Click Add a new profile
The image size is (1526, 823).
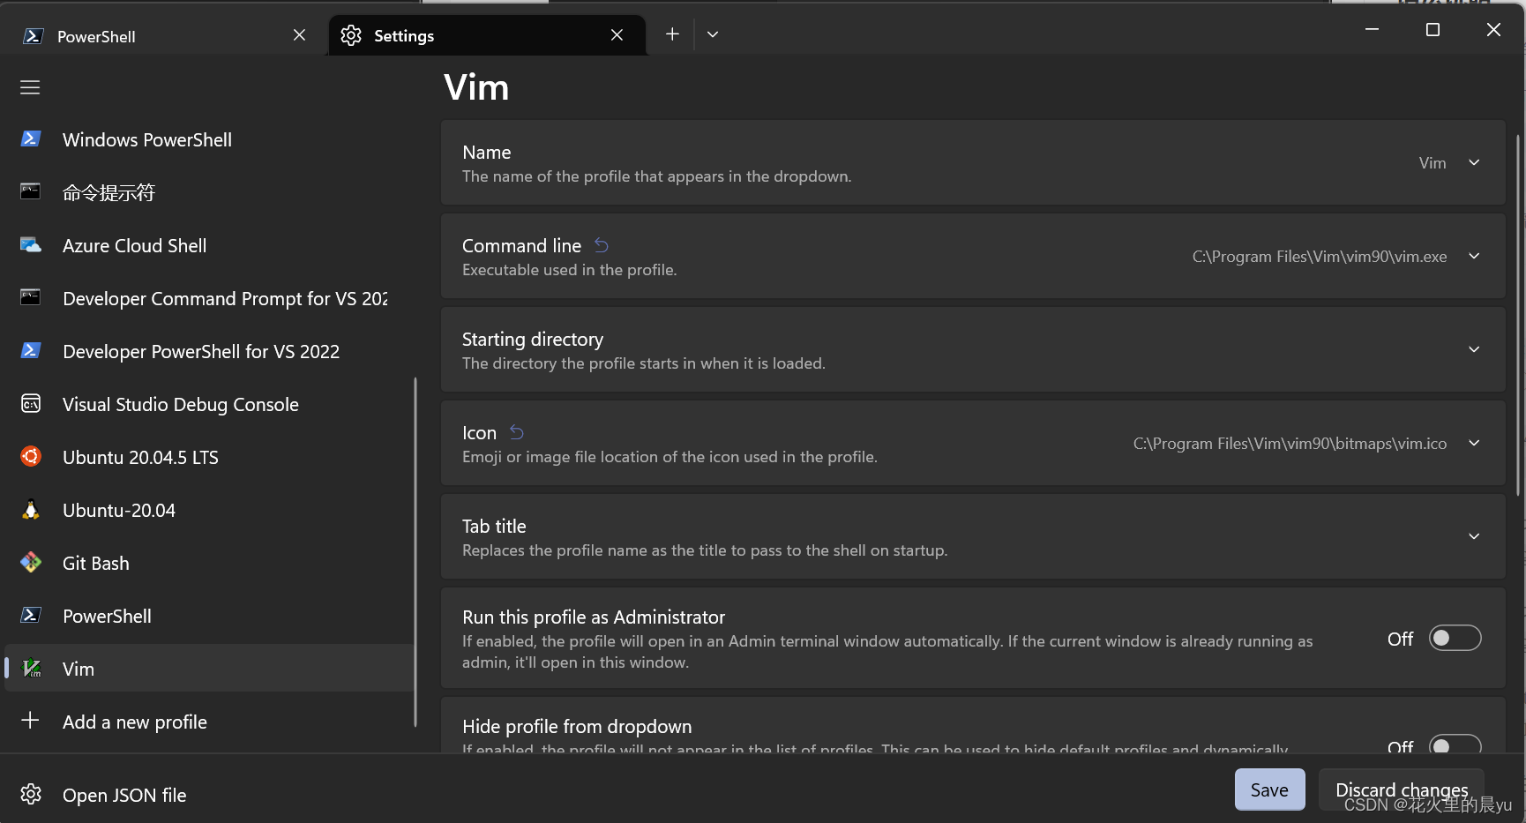pos(210,722)
